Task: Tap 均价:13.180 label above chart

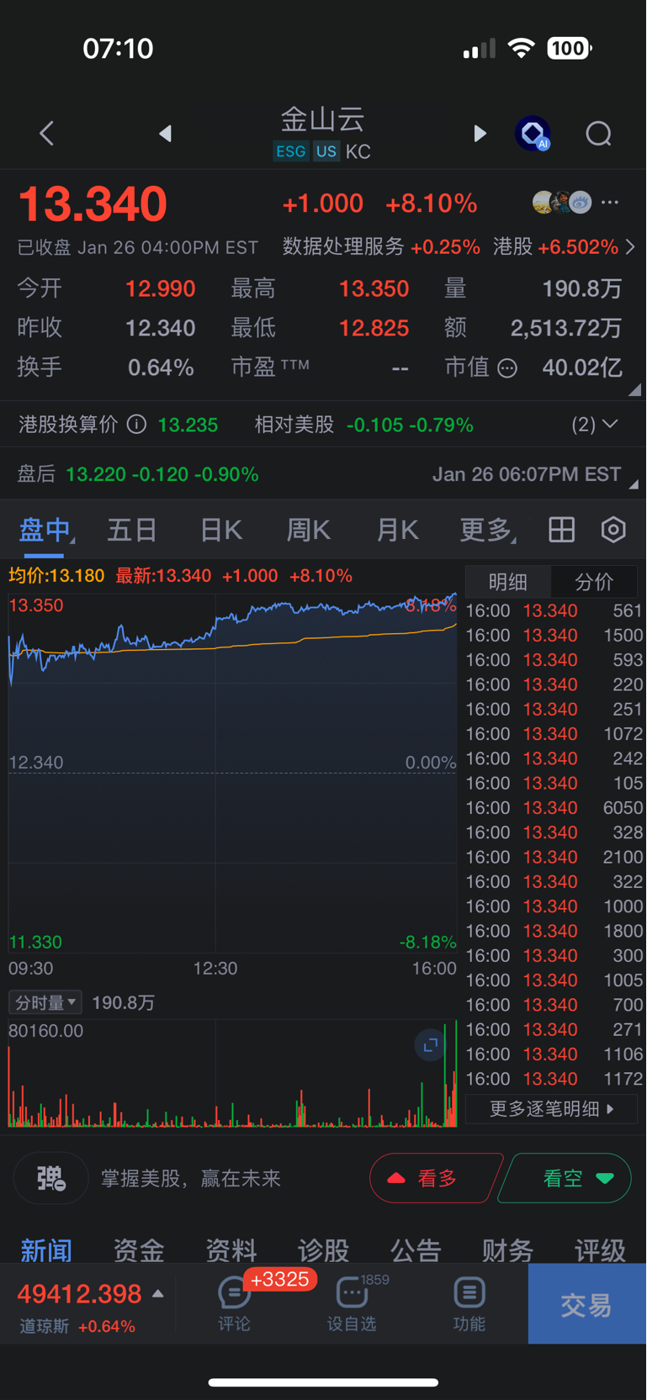Action: point(56,576)
